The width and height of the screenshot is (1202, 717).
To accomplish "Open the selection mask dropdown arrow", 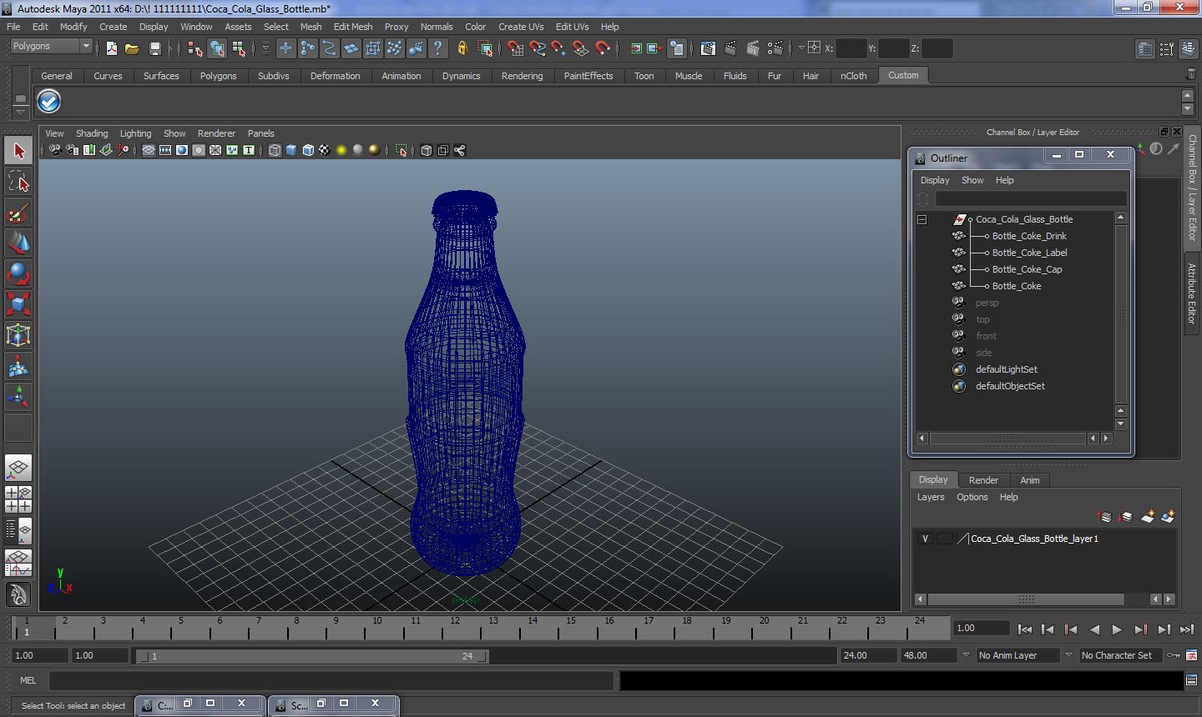I will point(265,48).
